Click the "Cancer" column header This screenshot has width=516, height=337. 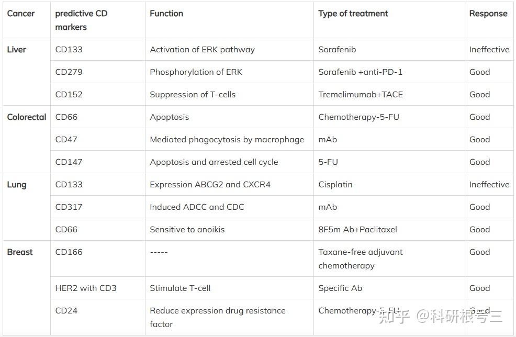coord(21,14)
